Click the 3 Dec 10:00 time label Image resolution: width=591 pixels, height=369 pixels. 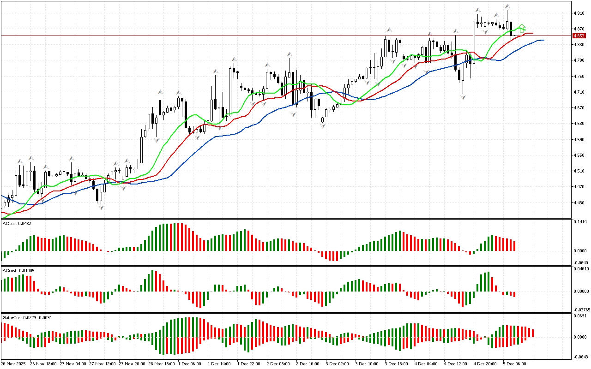tap(366, 363)
